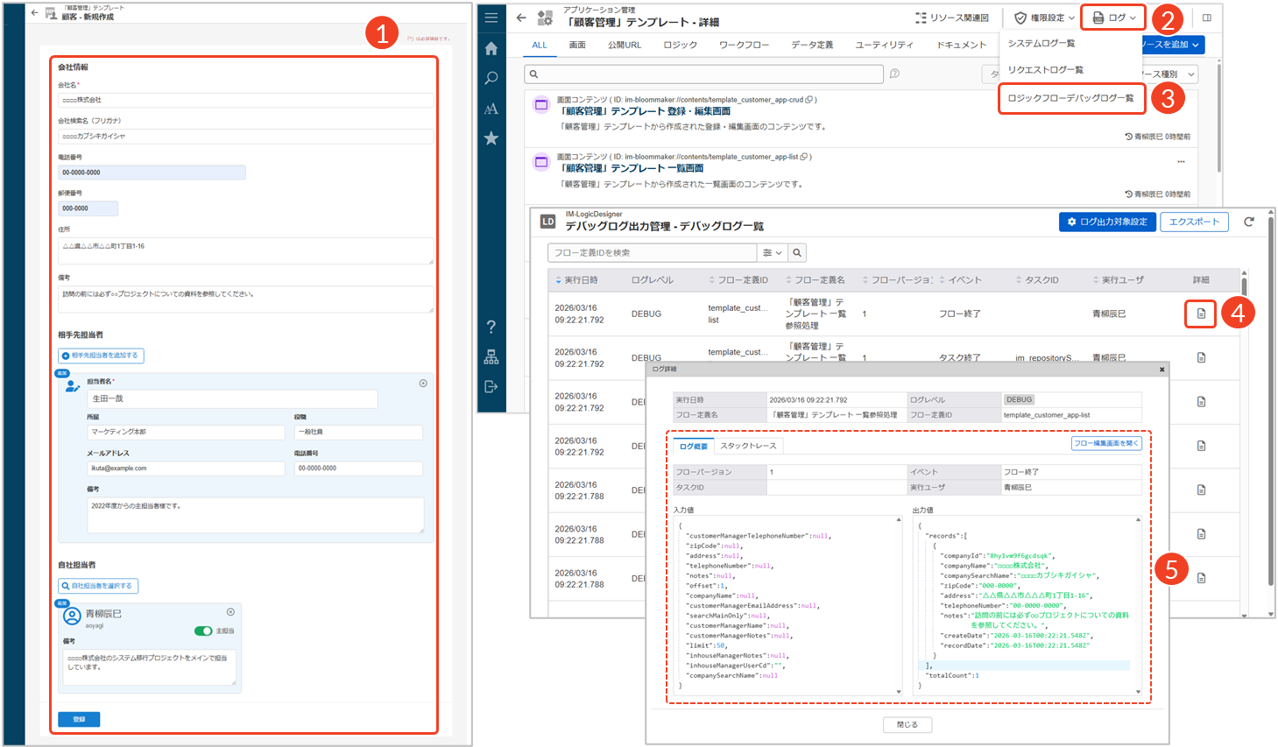Screen dimensions: 1278x747
Task: Click the favorites star icon in sidebar
Action: point(491,138)
